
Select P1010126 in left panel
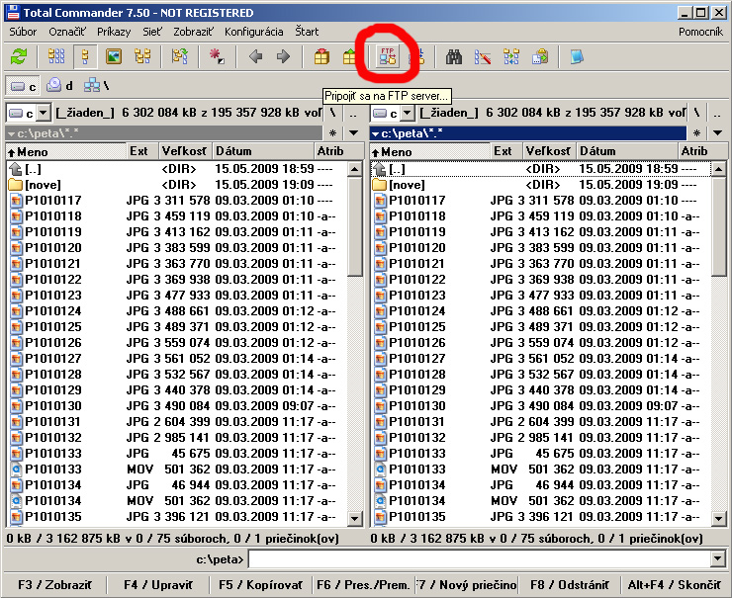pos(176,343)
